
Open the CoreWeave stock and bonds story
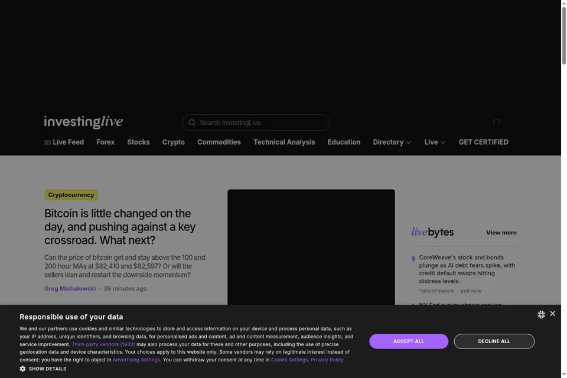pyautogui.click(x=467, y=269)
